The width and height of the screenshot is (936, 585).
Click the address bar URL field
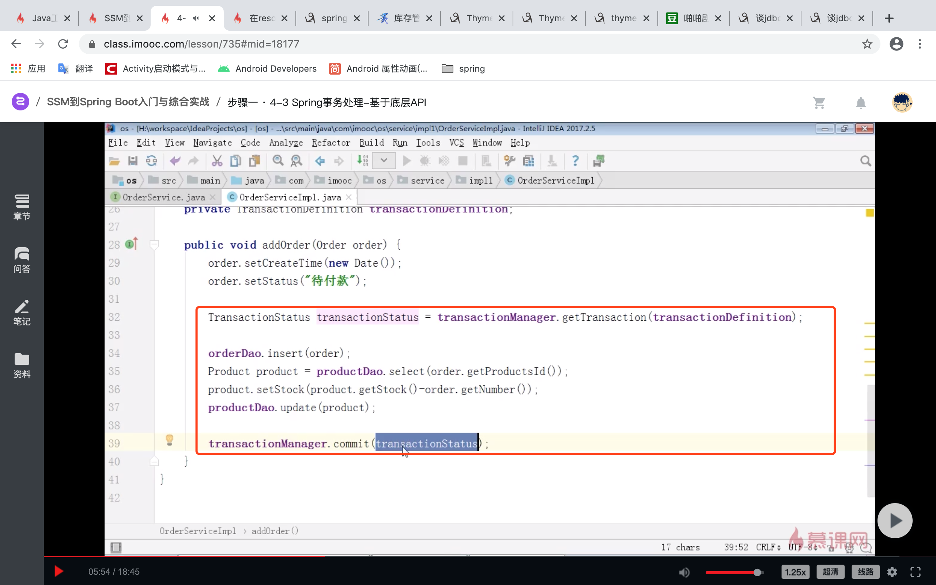(479, 44)
